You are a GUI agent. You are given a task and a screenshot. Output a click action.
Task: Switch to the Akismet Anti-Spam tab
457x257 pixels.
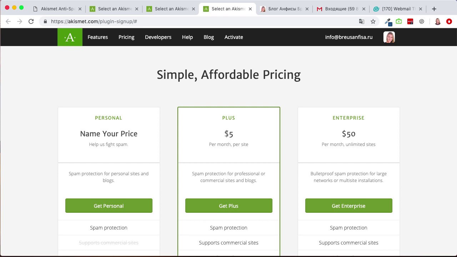(x=56, y=9)
